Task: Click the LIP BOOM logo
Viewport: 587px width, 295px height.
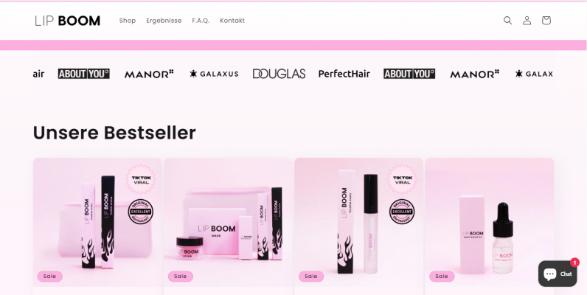Action: (x=67, y=21)
